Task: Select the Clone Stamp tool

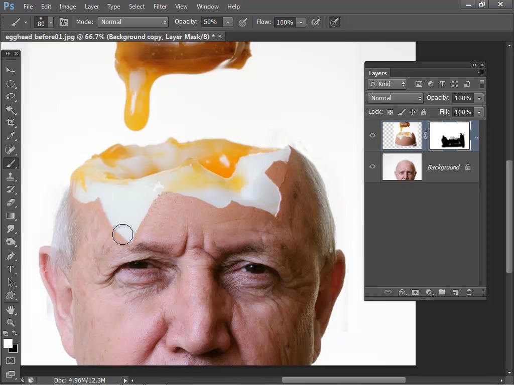Action: coord(11,176)
